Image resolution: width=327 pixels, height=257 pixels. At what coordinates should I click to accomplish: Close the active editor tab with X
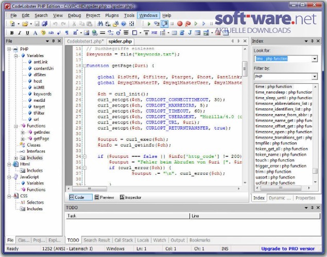pyautogui.click(x=245, y=41)
